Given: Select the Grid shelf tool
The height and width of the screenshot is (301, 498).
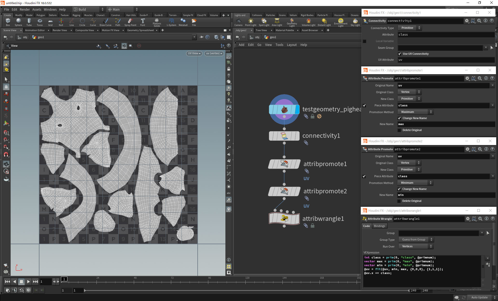Looking at the screenshot, I should pyautogui.click(x=50, y=22).
